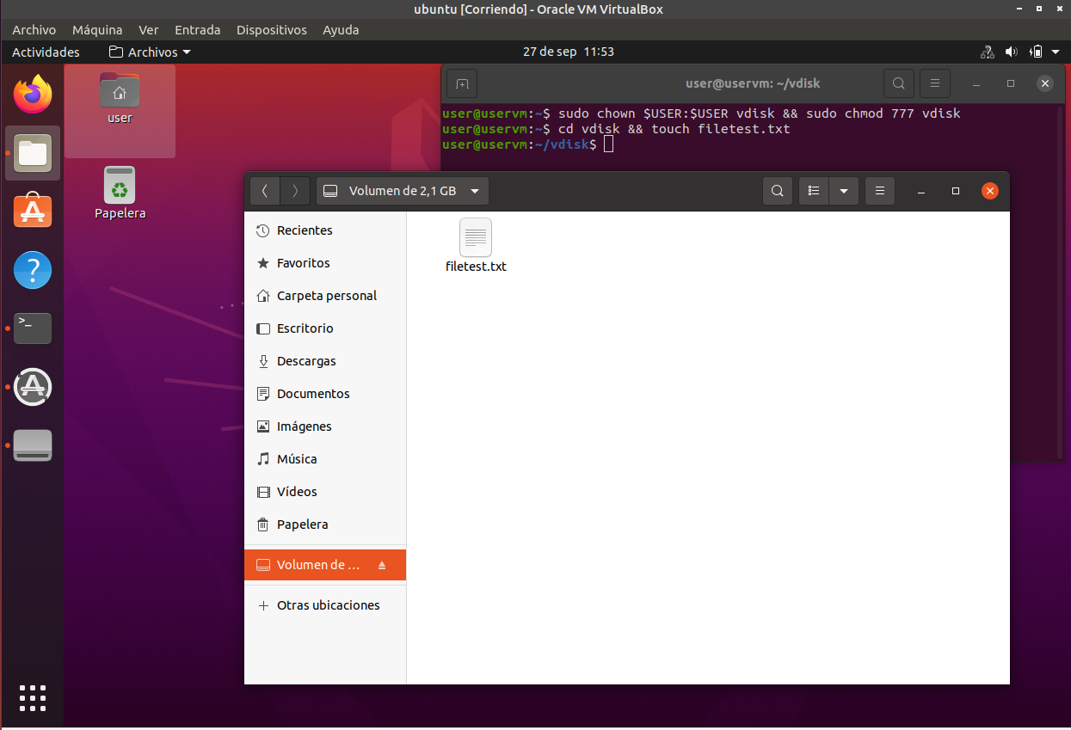Click the 'cd vdisk && touch filetest.txt' terminal line

[x=616, y=129]
